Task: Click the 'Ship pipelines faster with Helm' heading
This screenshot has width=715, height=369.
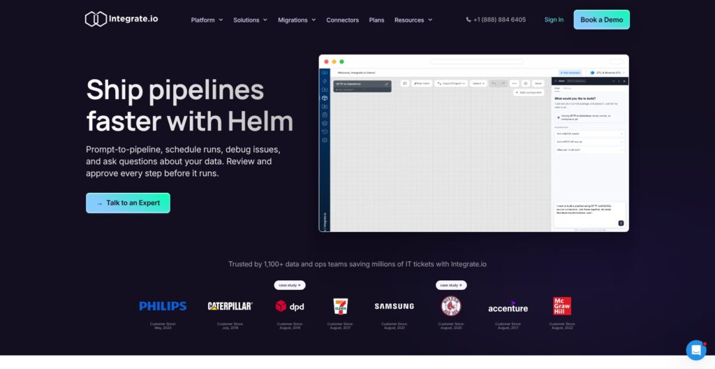Action: [x=189, y=105]
